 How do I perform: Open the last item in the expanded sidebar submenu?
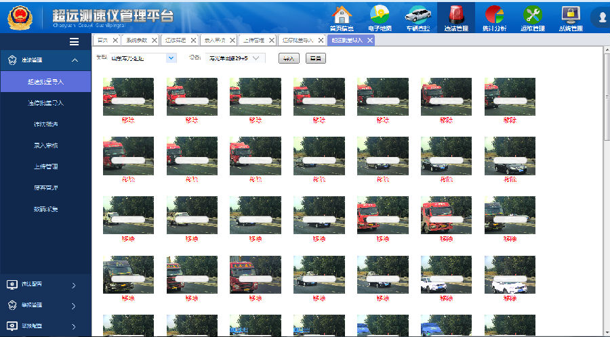pyautogui.click(x=45, y=209)
